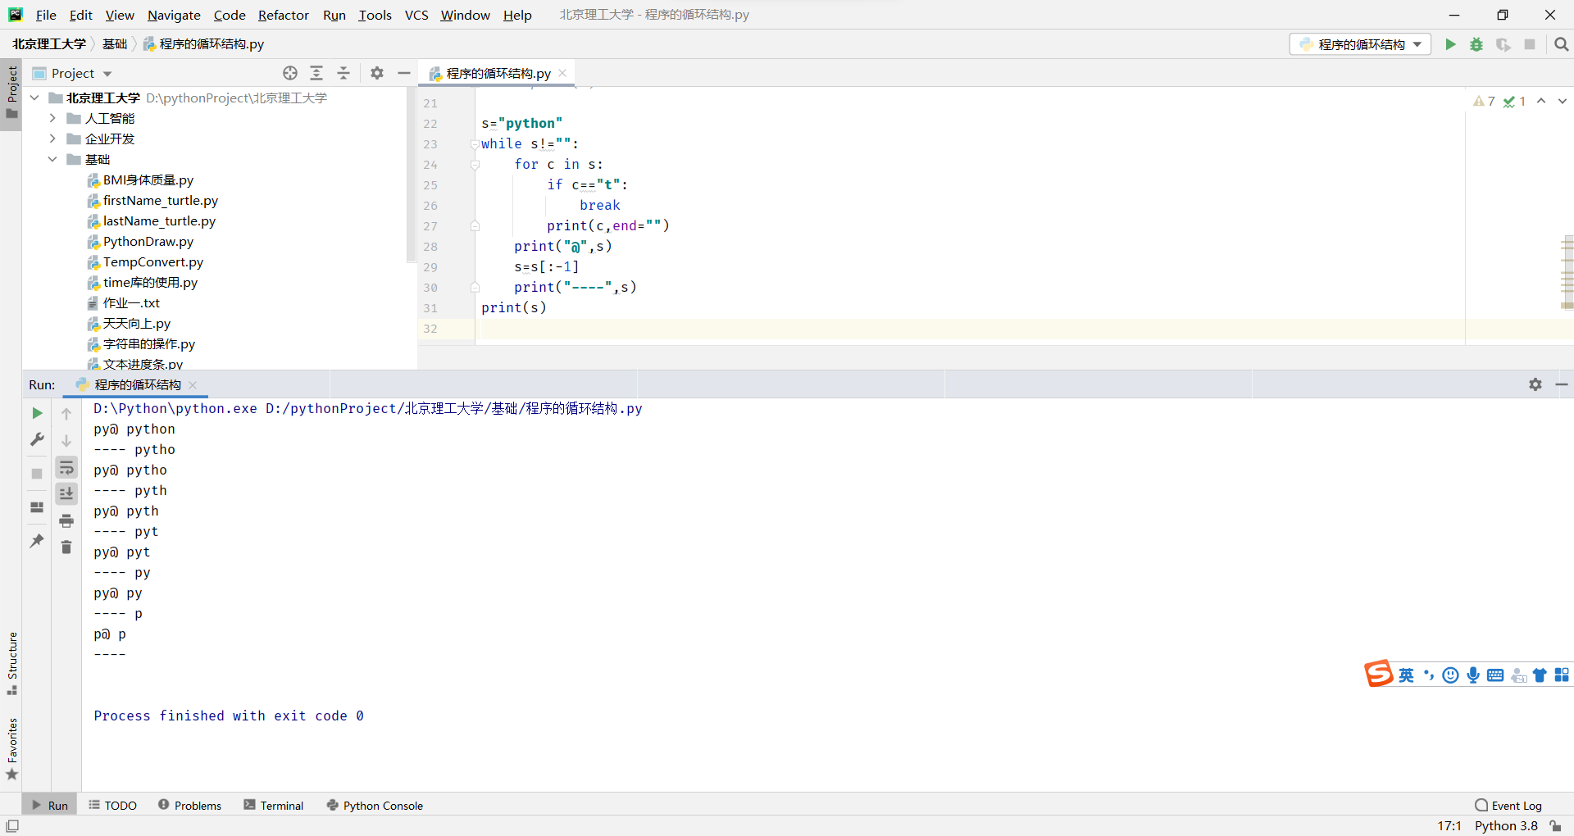Click Python 3.8 interpreter in status bar
The width and height of the screenshot is (1574, 836).
point(1506,825)
